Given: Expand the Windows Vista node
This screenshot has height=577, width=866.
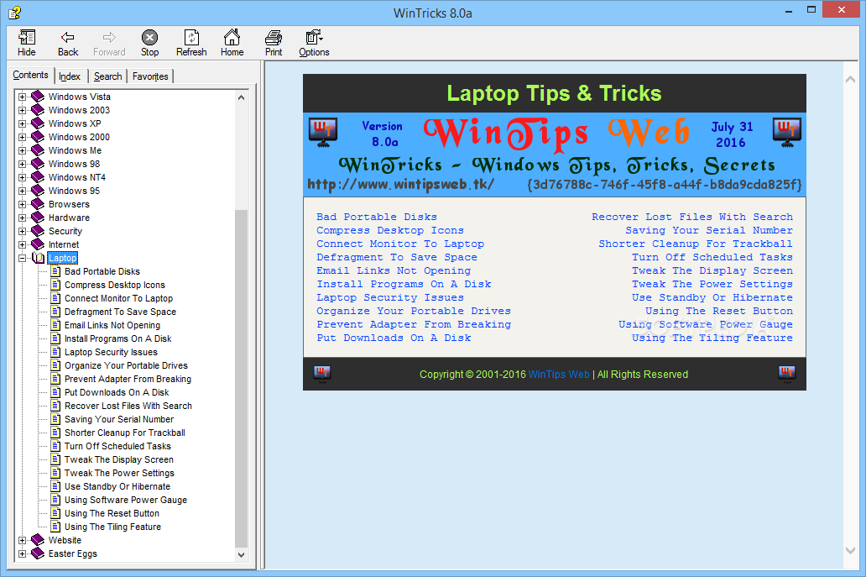Looking at the screenshot, I should 22,97.
